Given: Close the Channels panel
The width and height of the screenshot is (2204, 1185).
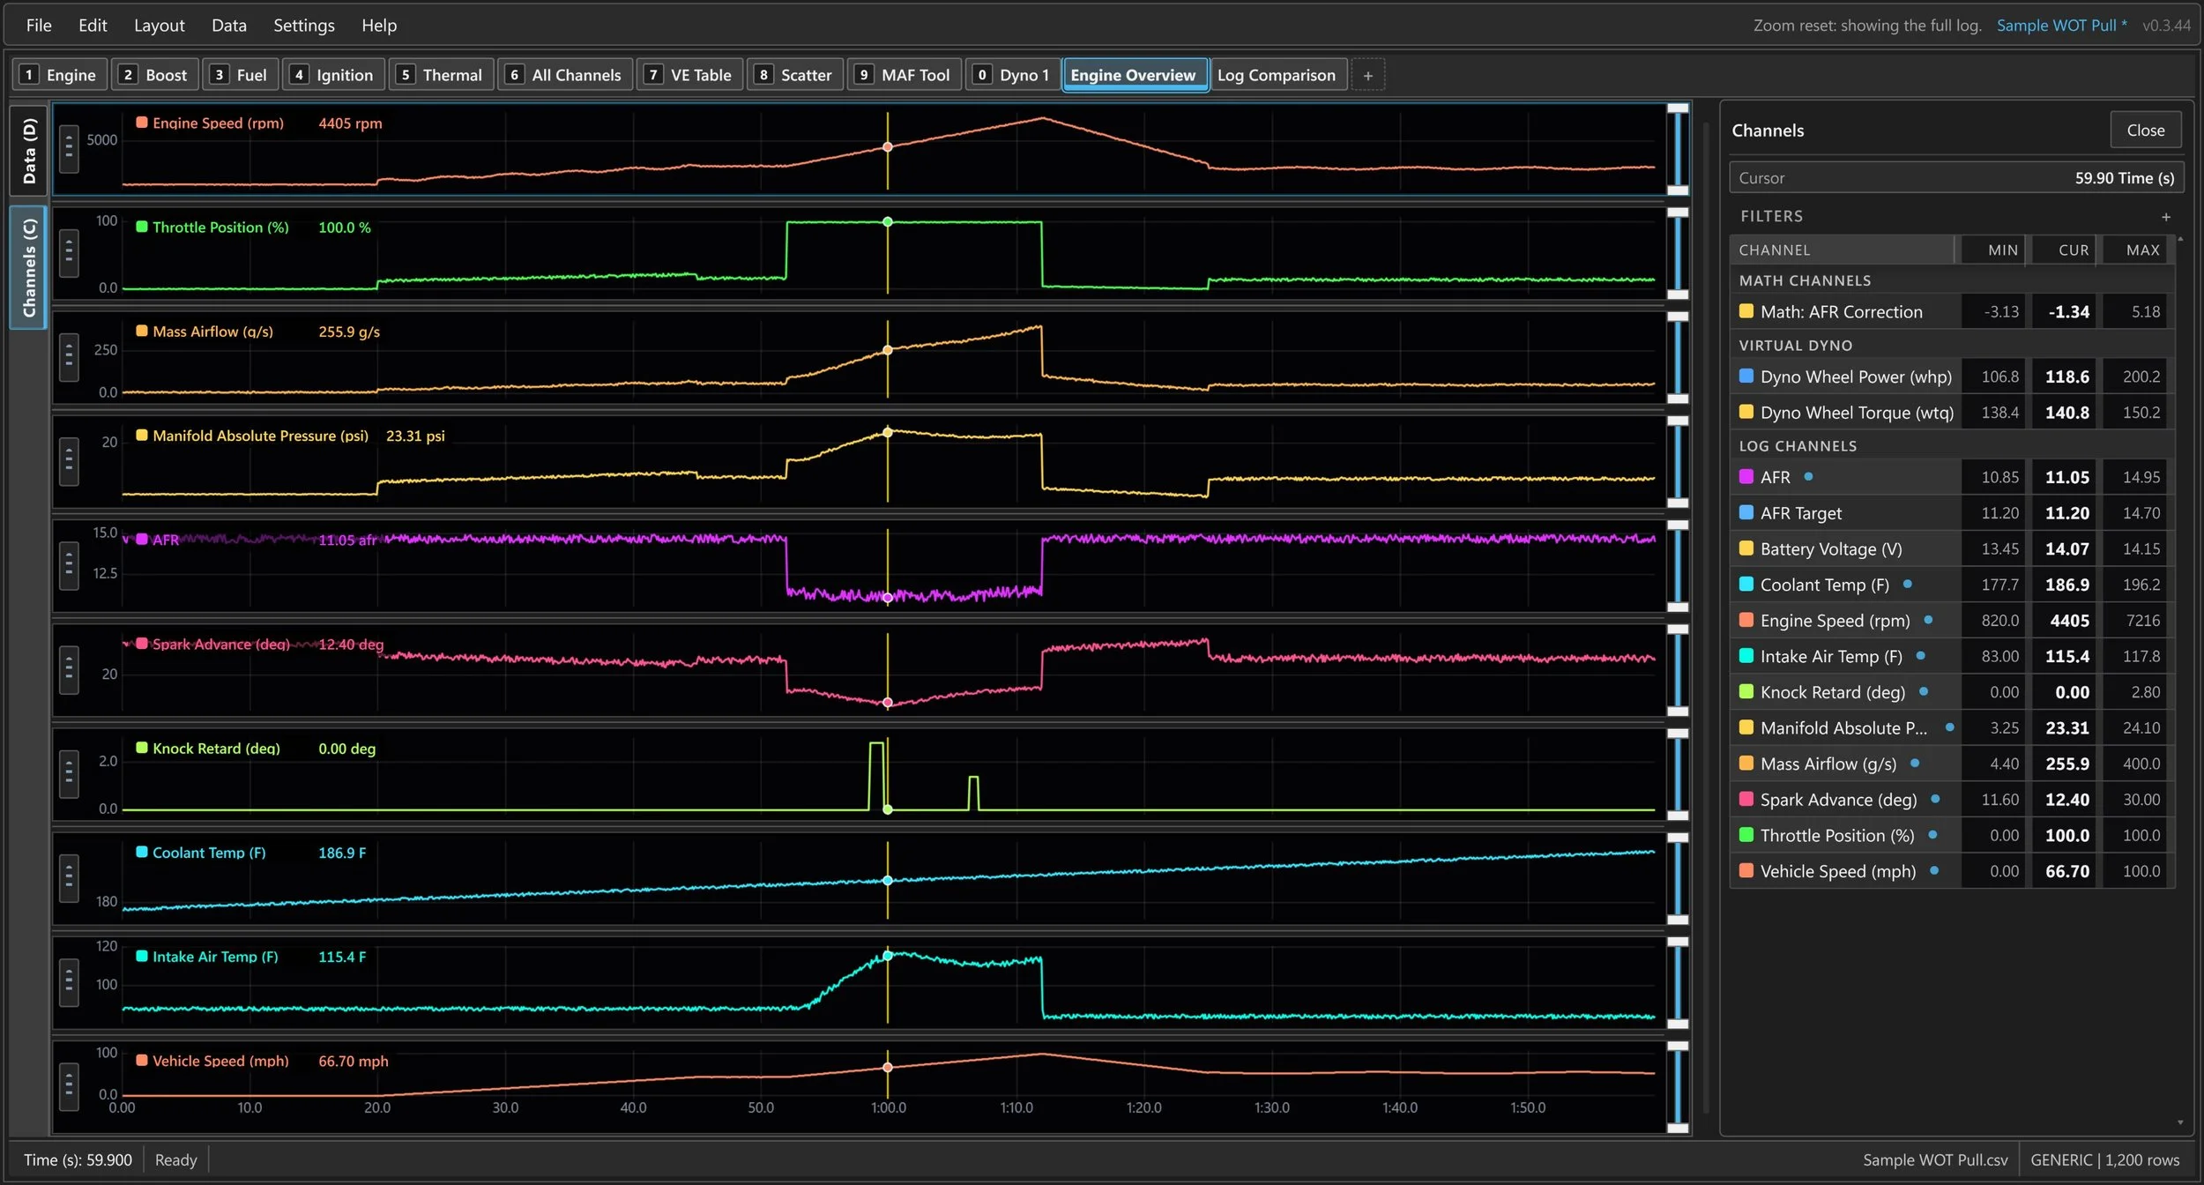Looking at the screenshot, I should [2145, 130].
